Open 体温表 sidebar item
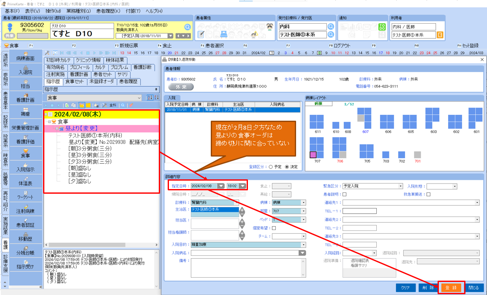 click(x=25, y=181)
